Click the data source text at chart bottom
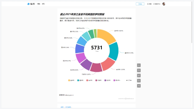 tap(66, 95)
